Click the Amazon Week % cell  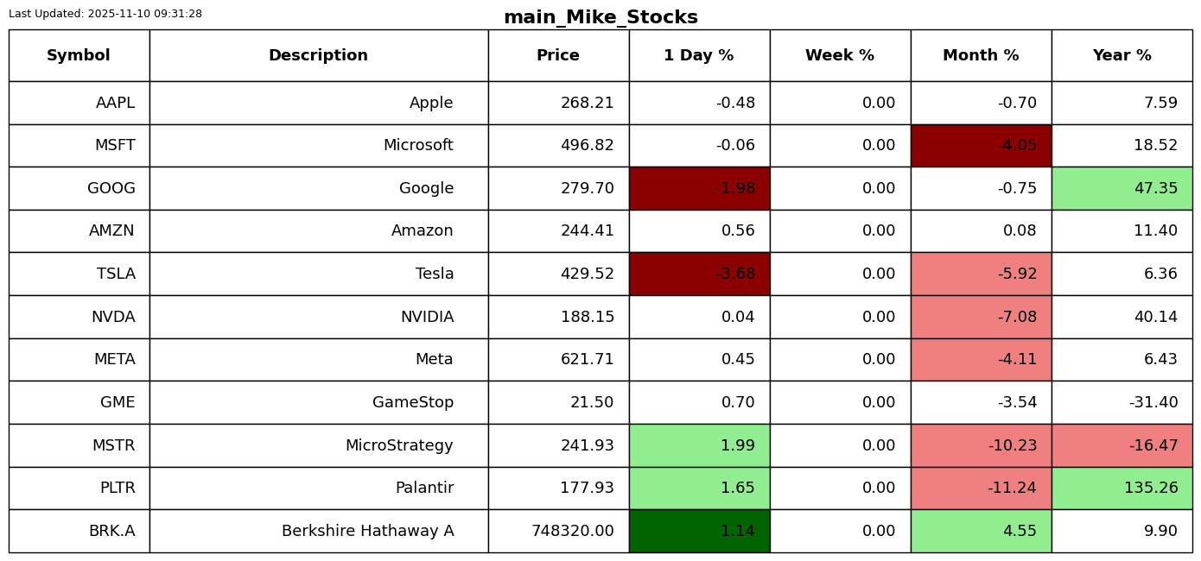(x=840, y=231)
